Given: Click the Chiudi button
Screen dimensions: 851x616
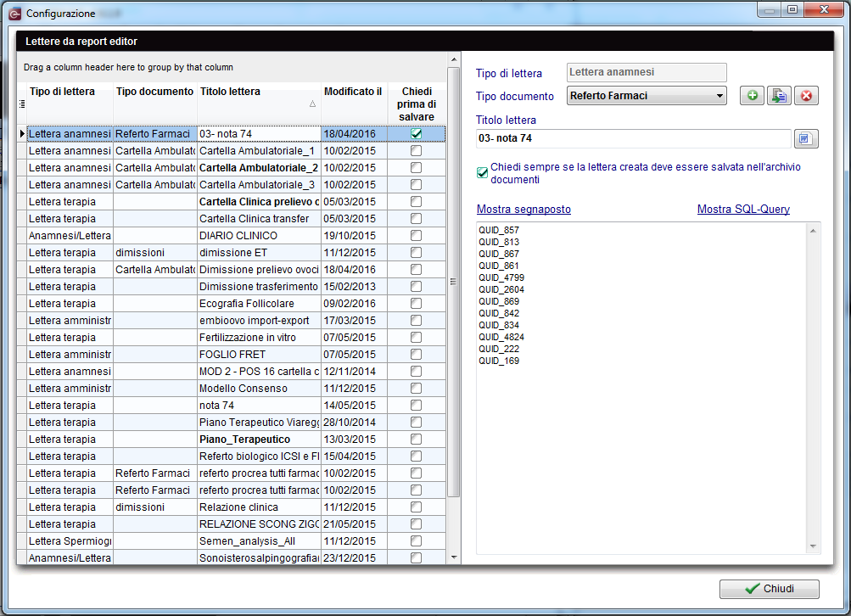Looking at the screenshot, I should click(769, 589).
